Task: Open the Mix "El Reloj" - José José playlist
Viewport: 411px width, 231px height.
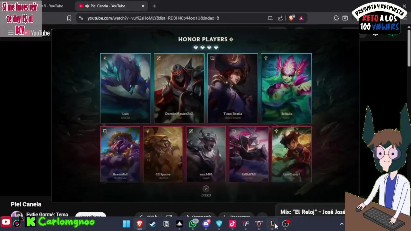Action: [313, 212]
